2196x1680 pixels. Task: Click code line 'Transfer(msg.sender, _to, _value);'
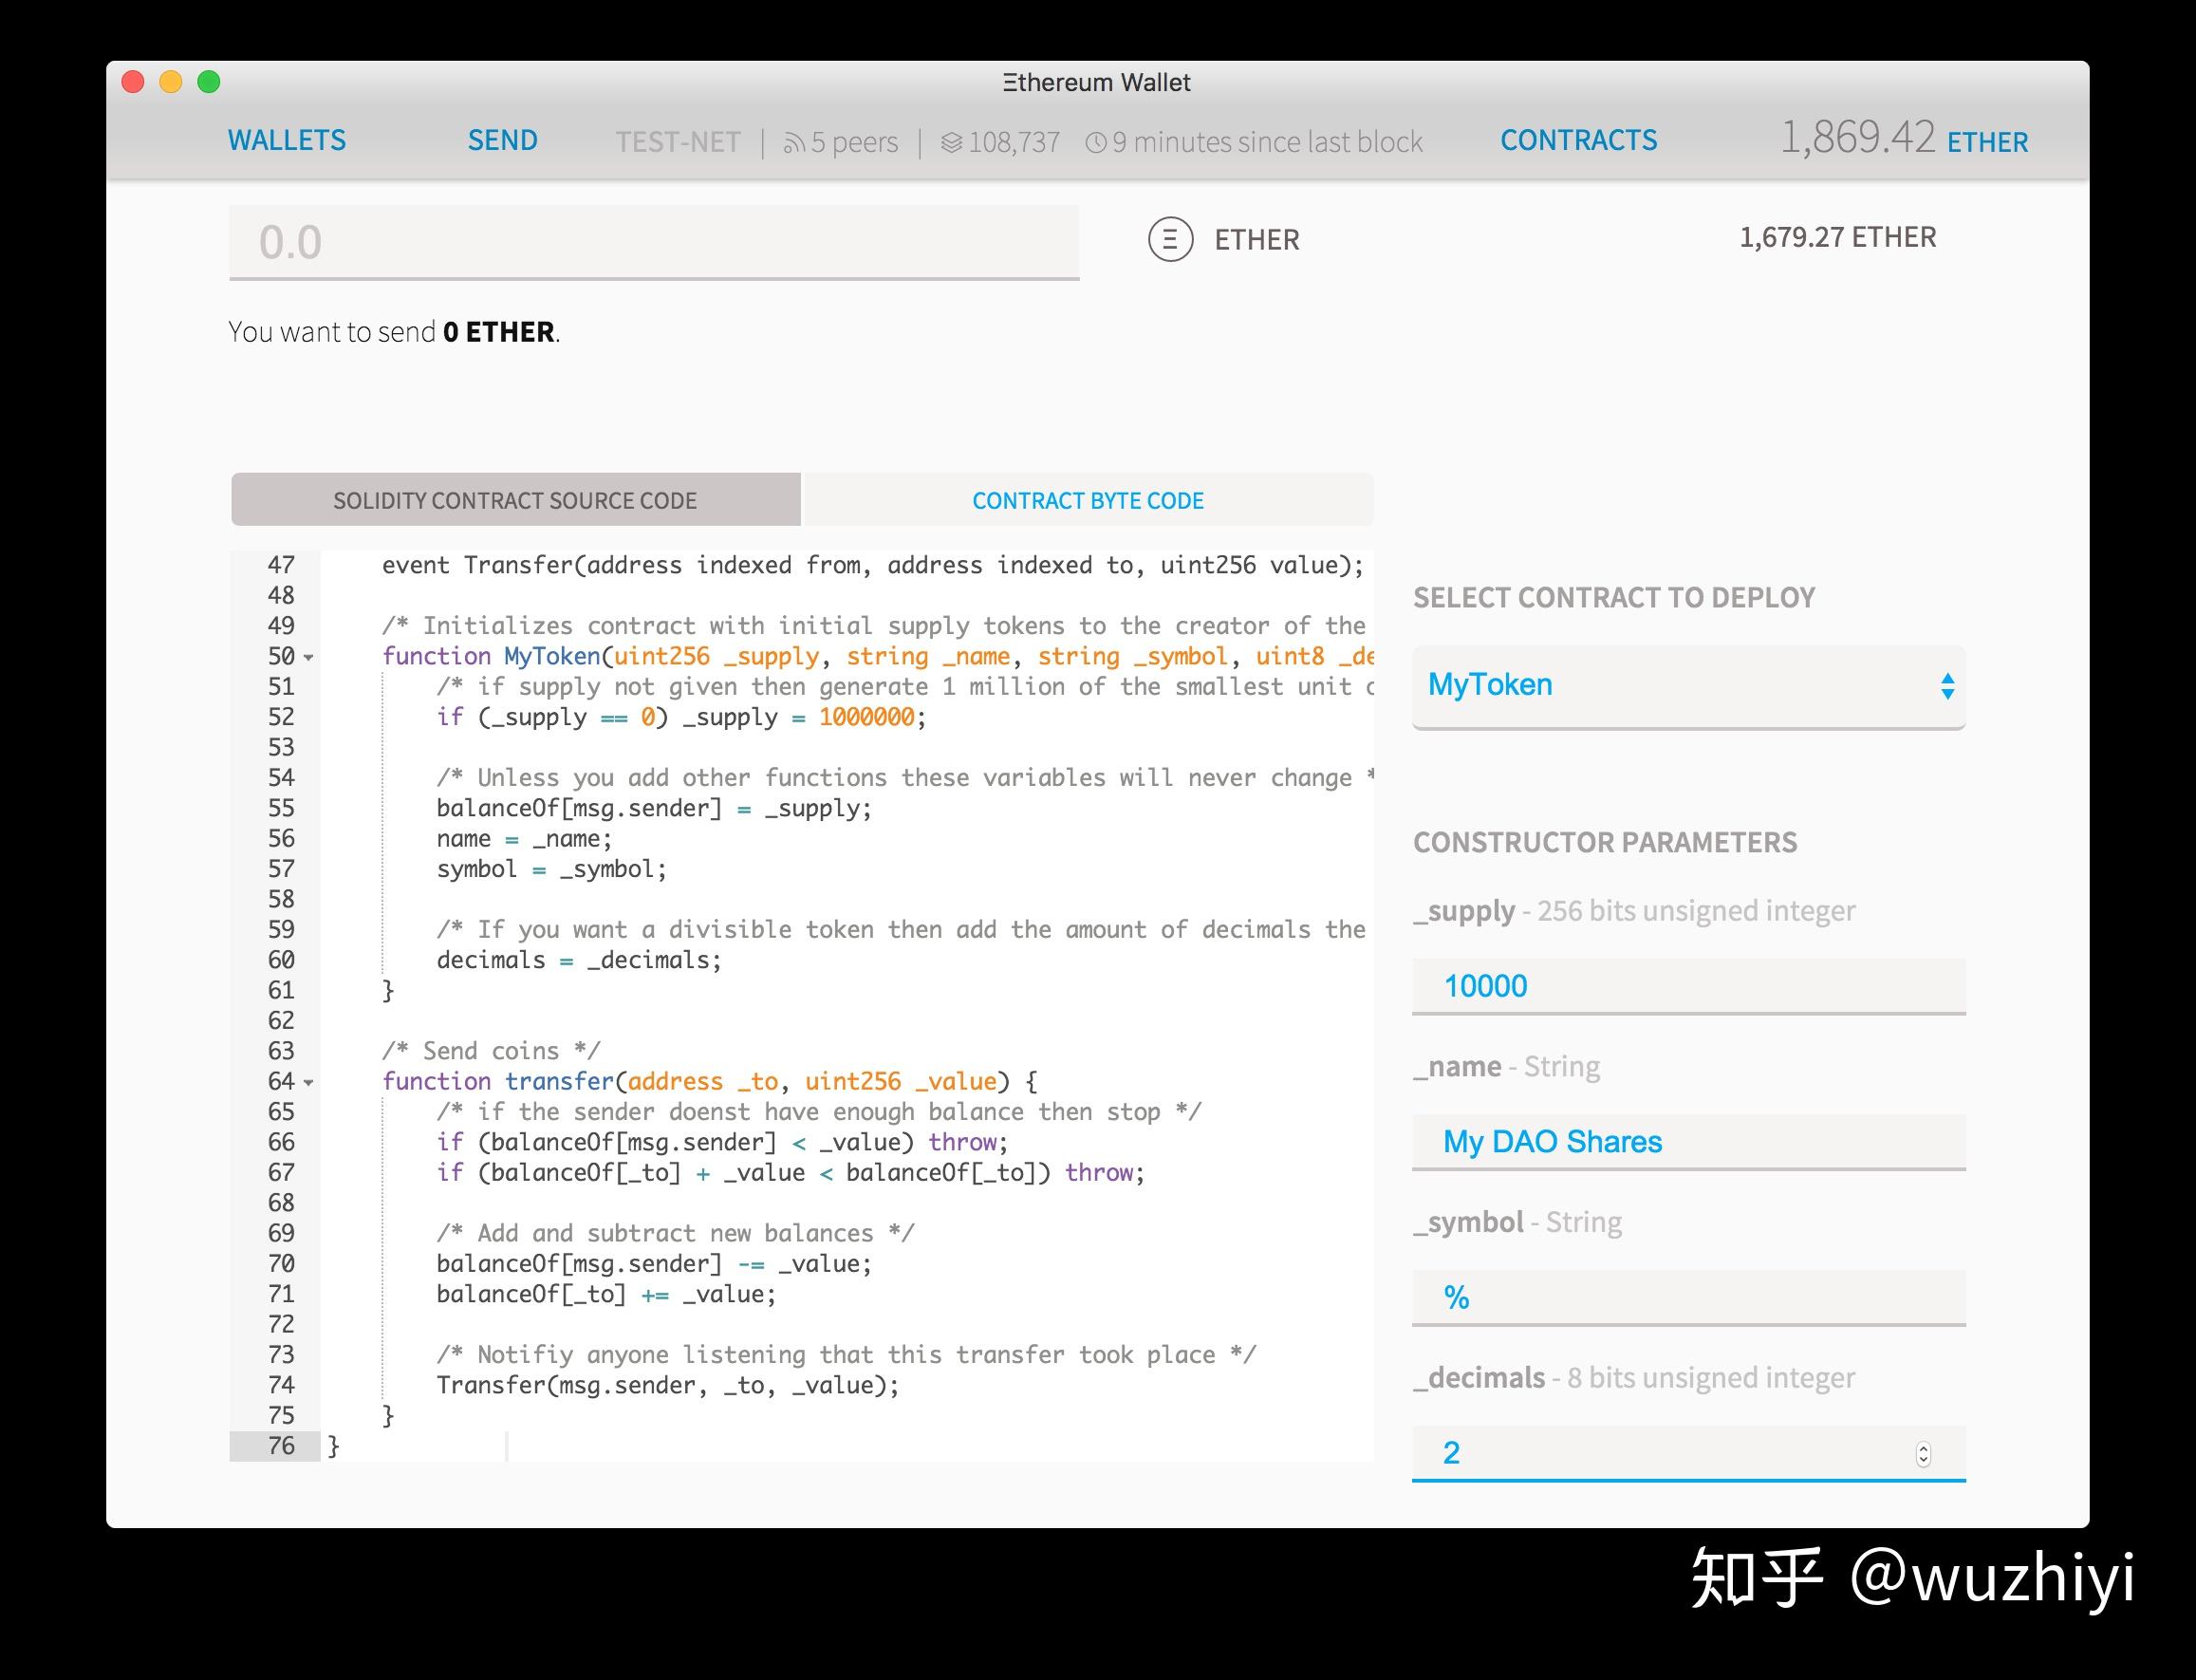click(668, 1385)
